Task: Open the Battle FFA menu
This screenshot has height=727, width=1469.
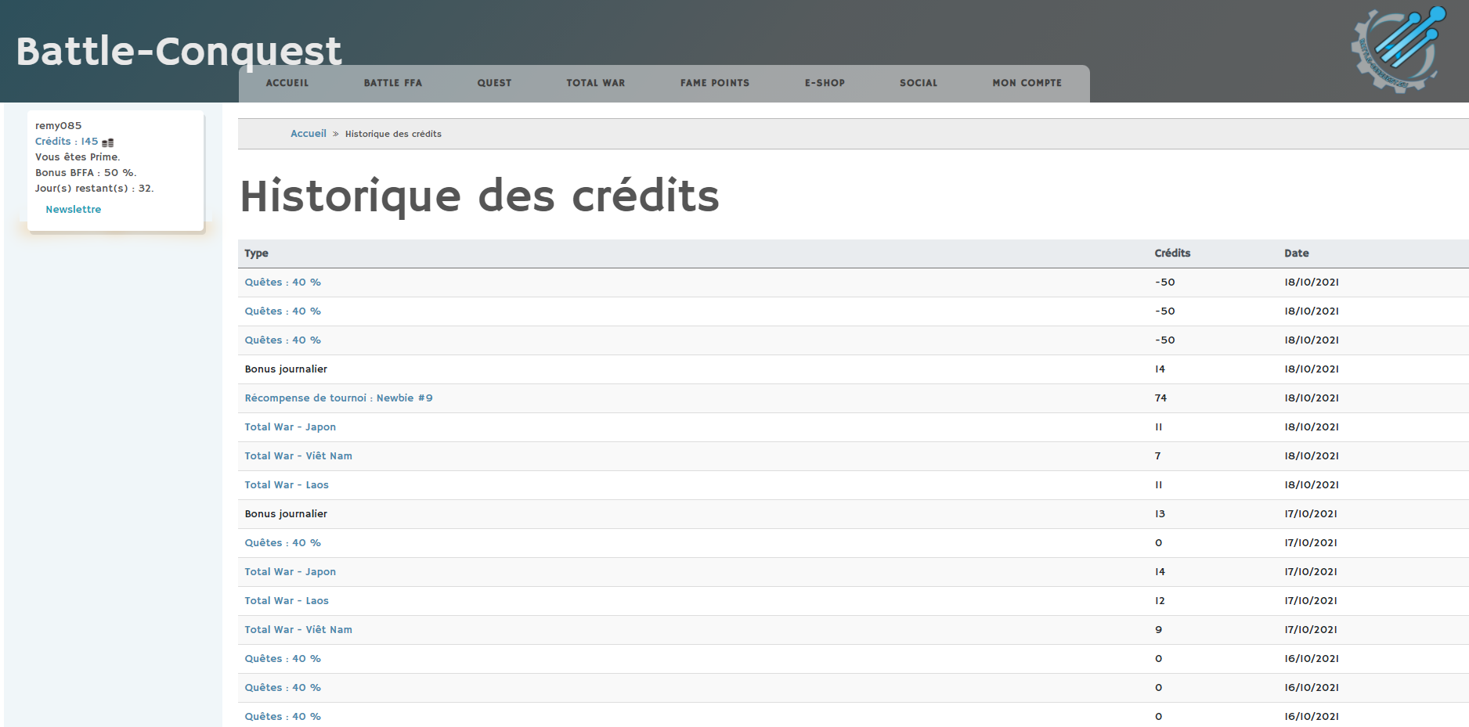Action: 393,83
